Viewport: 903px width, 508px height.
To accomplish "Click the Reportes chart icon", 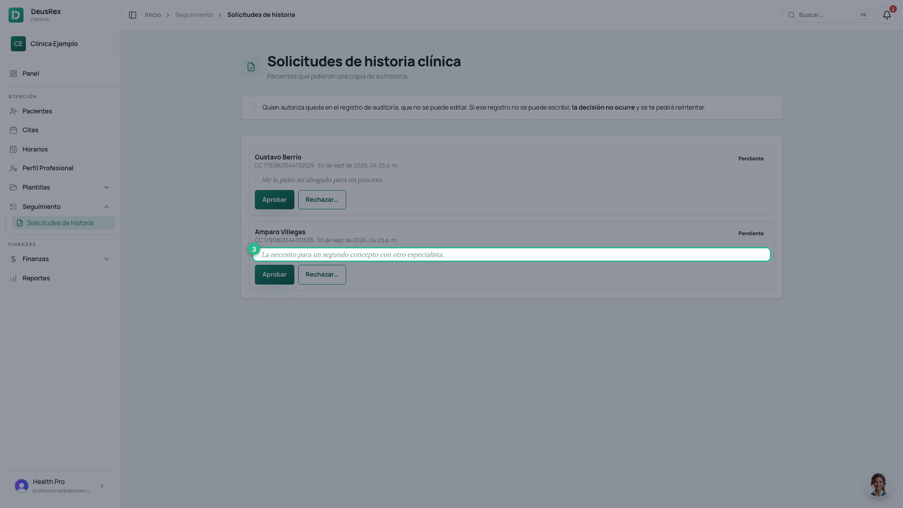I will [x=13, y=278].
